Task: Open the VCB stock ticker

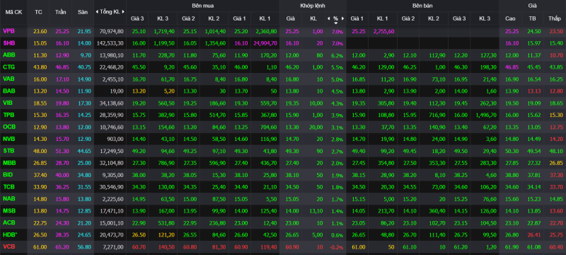Action: 8,246
